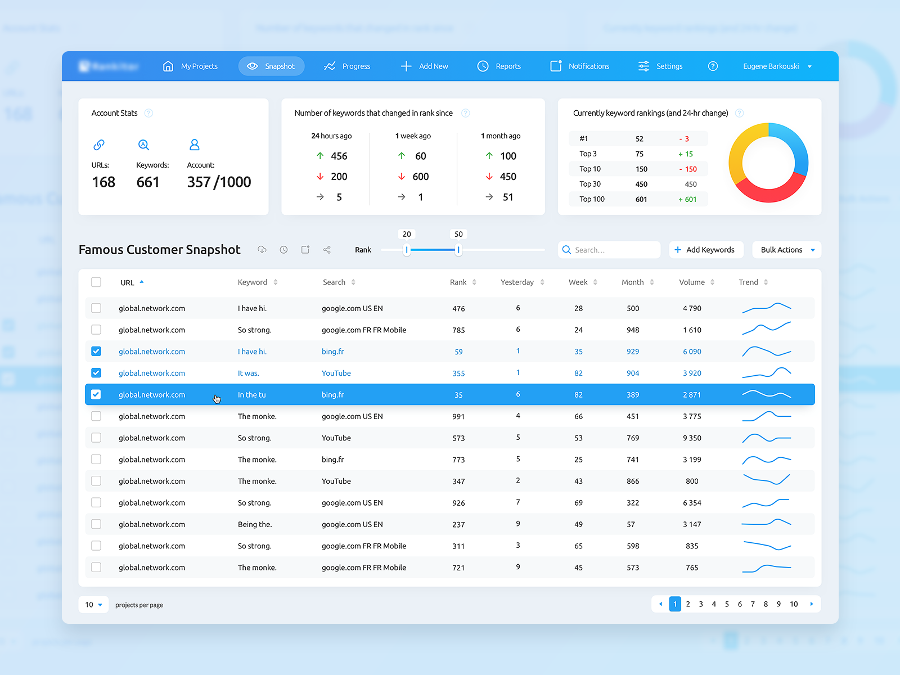Select all rows via header checkbox
This screenshot has height=675, width=900.
pos(96,282)
